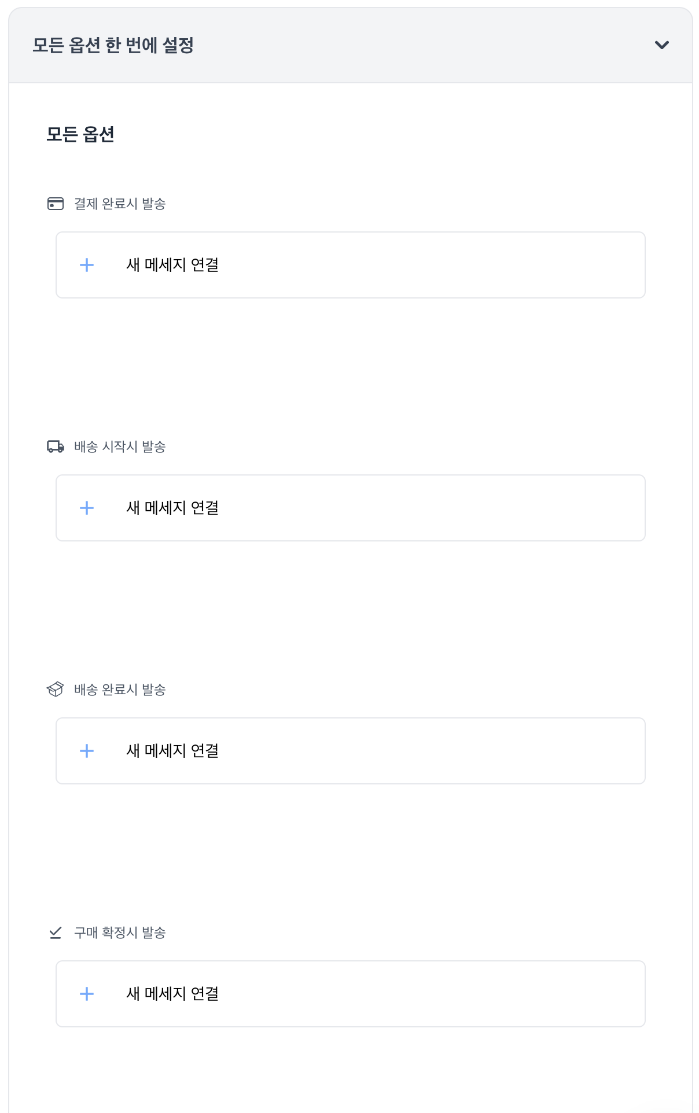Select the 구매 확정시 발송 label
This screenshot has height=1113, width=699.
click(x=120, y=933)
